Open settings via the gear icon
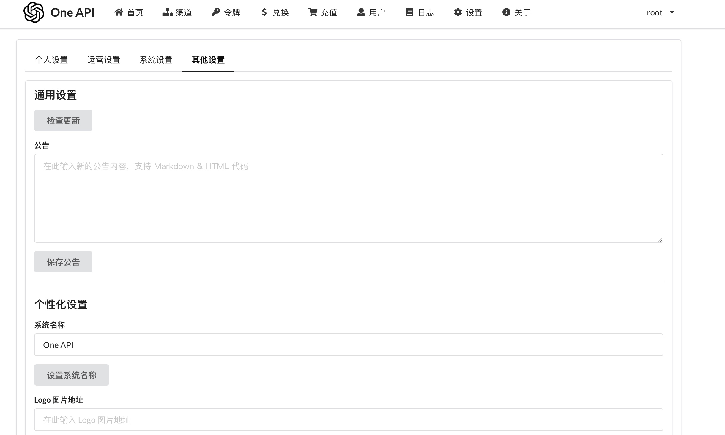This screenshot has width=725, height=435. point(458,12)
